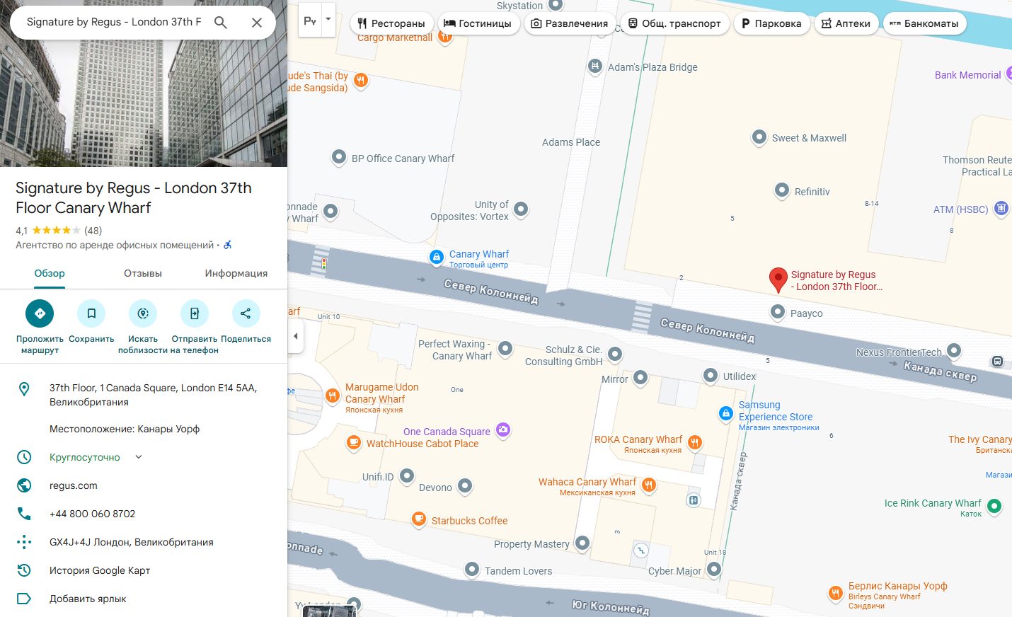
Task: Filter by Парковка chip
Action: click(x=771, y=23)
